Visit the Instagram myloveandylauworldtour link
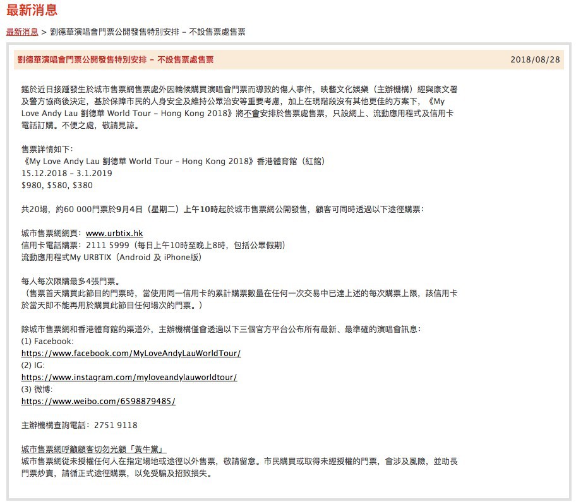The width and height of the screenshot is (576, 502). [129, 378]
